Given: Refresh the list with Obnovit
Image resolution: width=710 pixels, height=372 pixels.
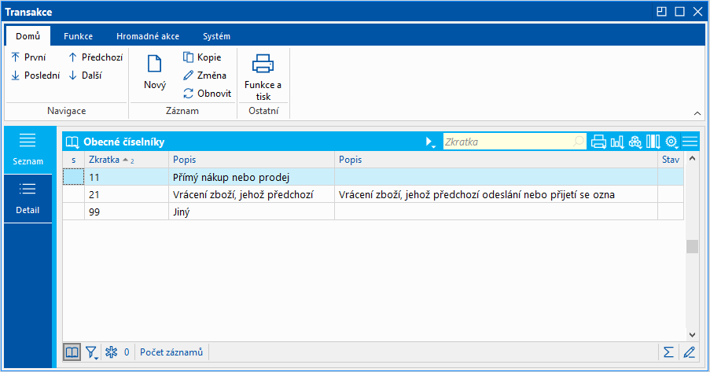Looking at the screenshot, I should 207,94.
